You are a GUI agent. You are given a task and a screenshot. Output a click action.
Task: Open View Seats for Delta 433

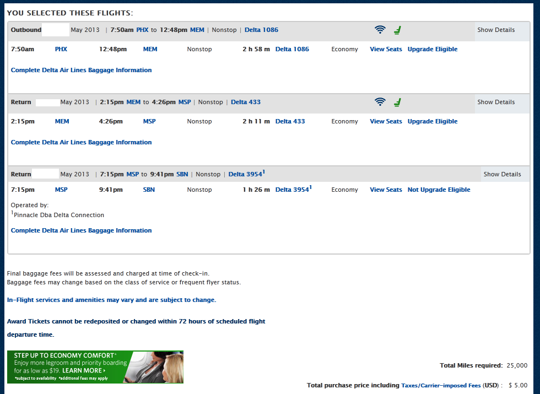[x=386, y=121]
